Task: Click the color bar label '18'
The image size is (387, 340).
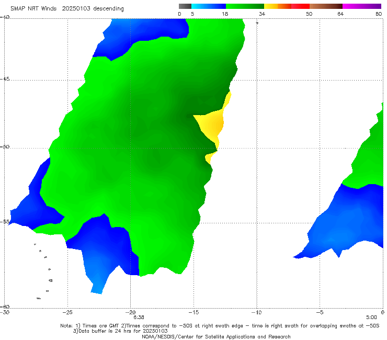Action: pos(225,14)
